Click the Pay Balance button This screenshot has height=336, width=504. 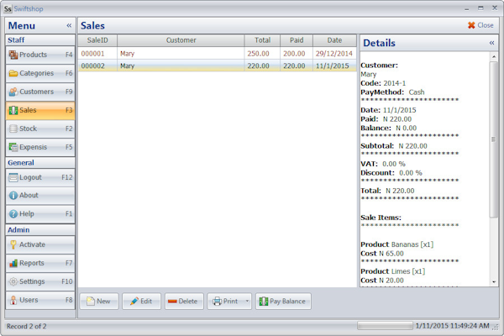click(283, 302)
